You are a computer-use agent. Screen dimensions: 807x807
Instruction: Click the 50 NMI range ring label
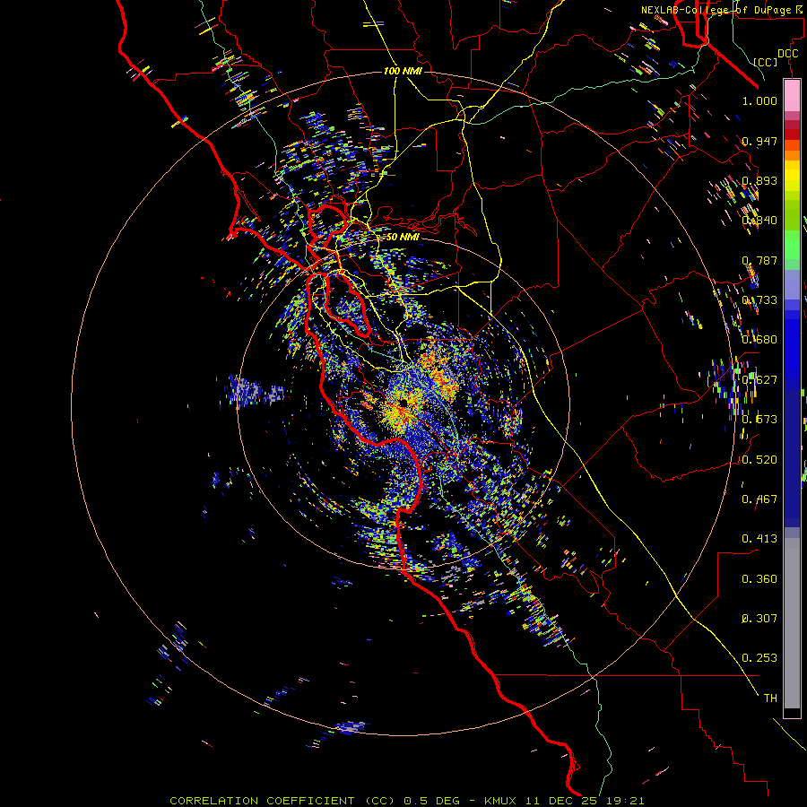point(403,237)
